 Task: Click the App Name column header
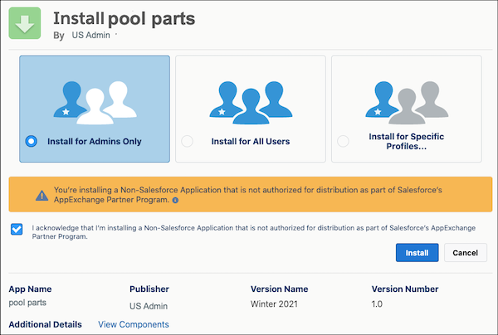(x=30, y=289)
